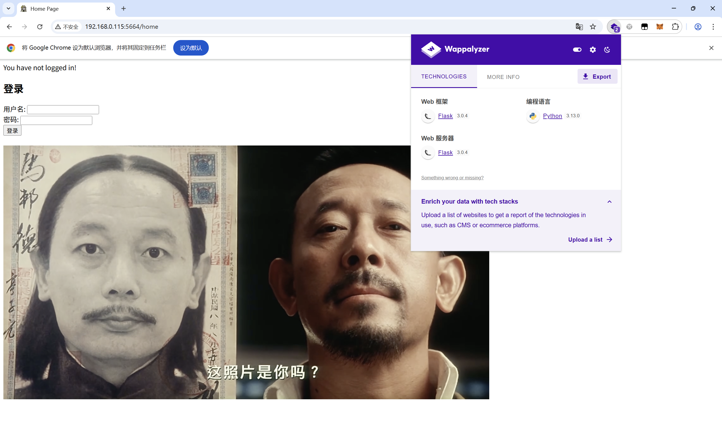Click the Flask icon under Web 框架
722x430 pixels.
click(428, 116)
